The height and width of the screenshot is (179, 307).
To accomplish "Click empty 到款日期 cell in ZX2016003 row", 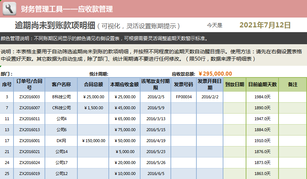I will click(235, 97).
